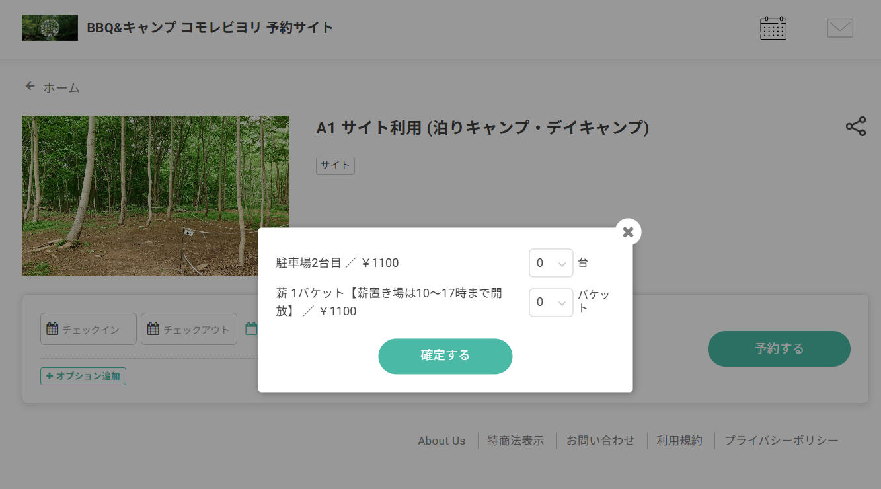Open the お問い合わせ footer link
This screenshot has width=881, height=489.
[600, 441]
